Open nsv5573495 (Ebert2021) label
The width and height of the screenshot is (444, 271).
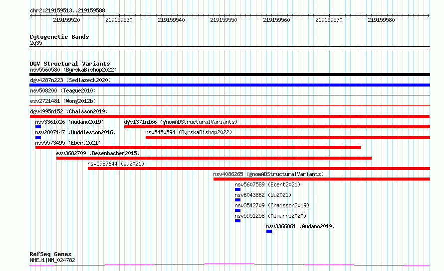(68, 143)
